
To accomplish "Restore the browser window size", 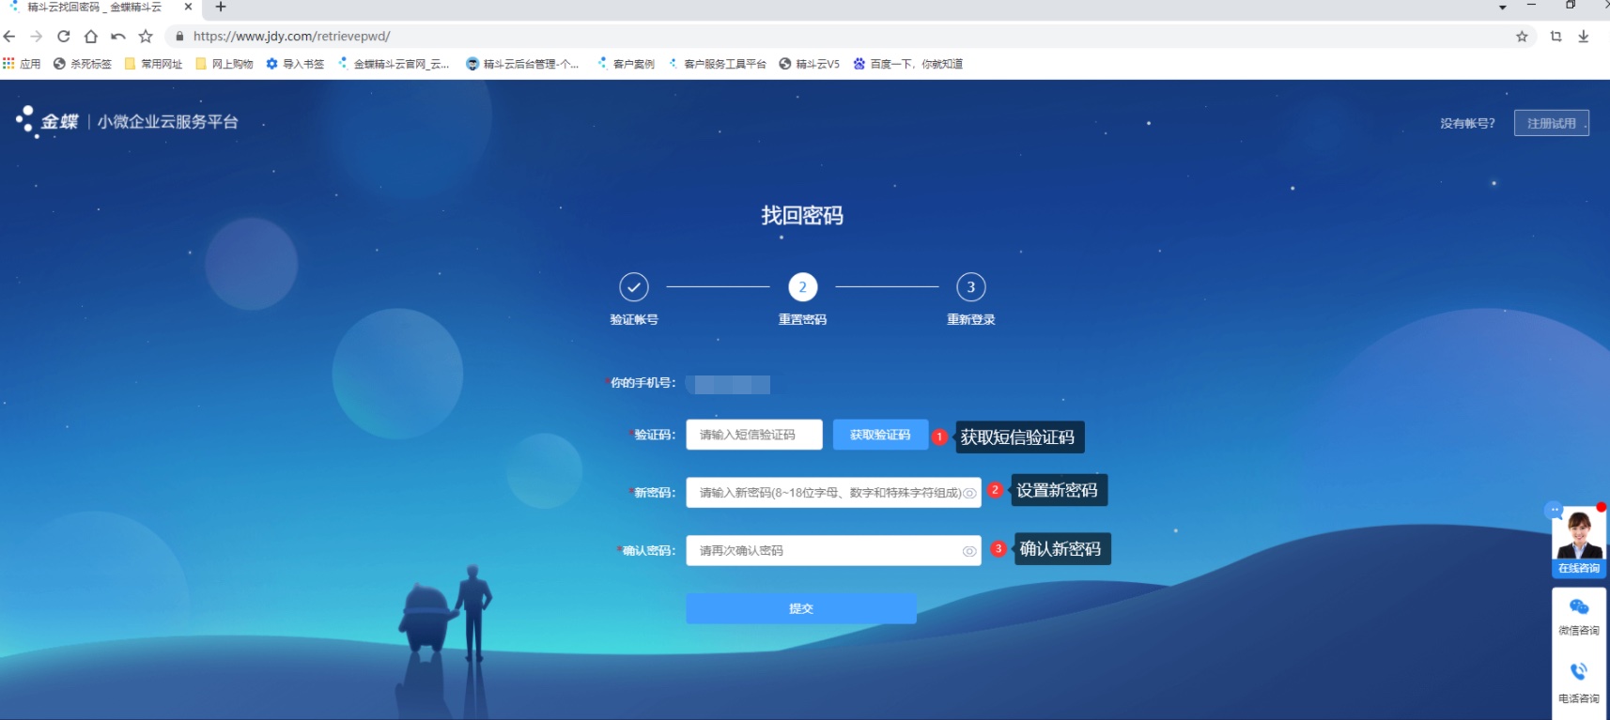I will 1570,6.
